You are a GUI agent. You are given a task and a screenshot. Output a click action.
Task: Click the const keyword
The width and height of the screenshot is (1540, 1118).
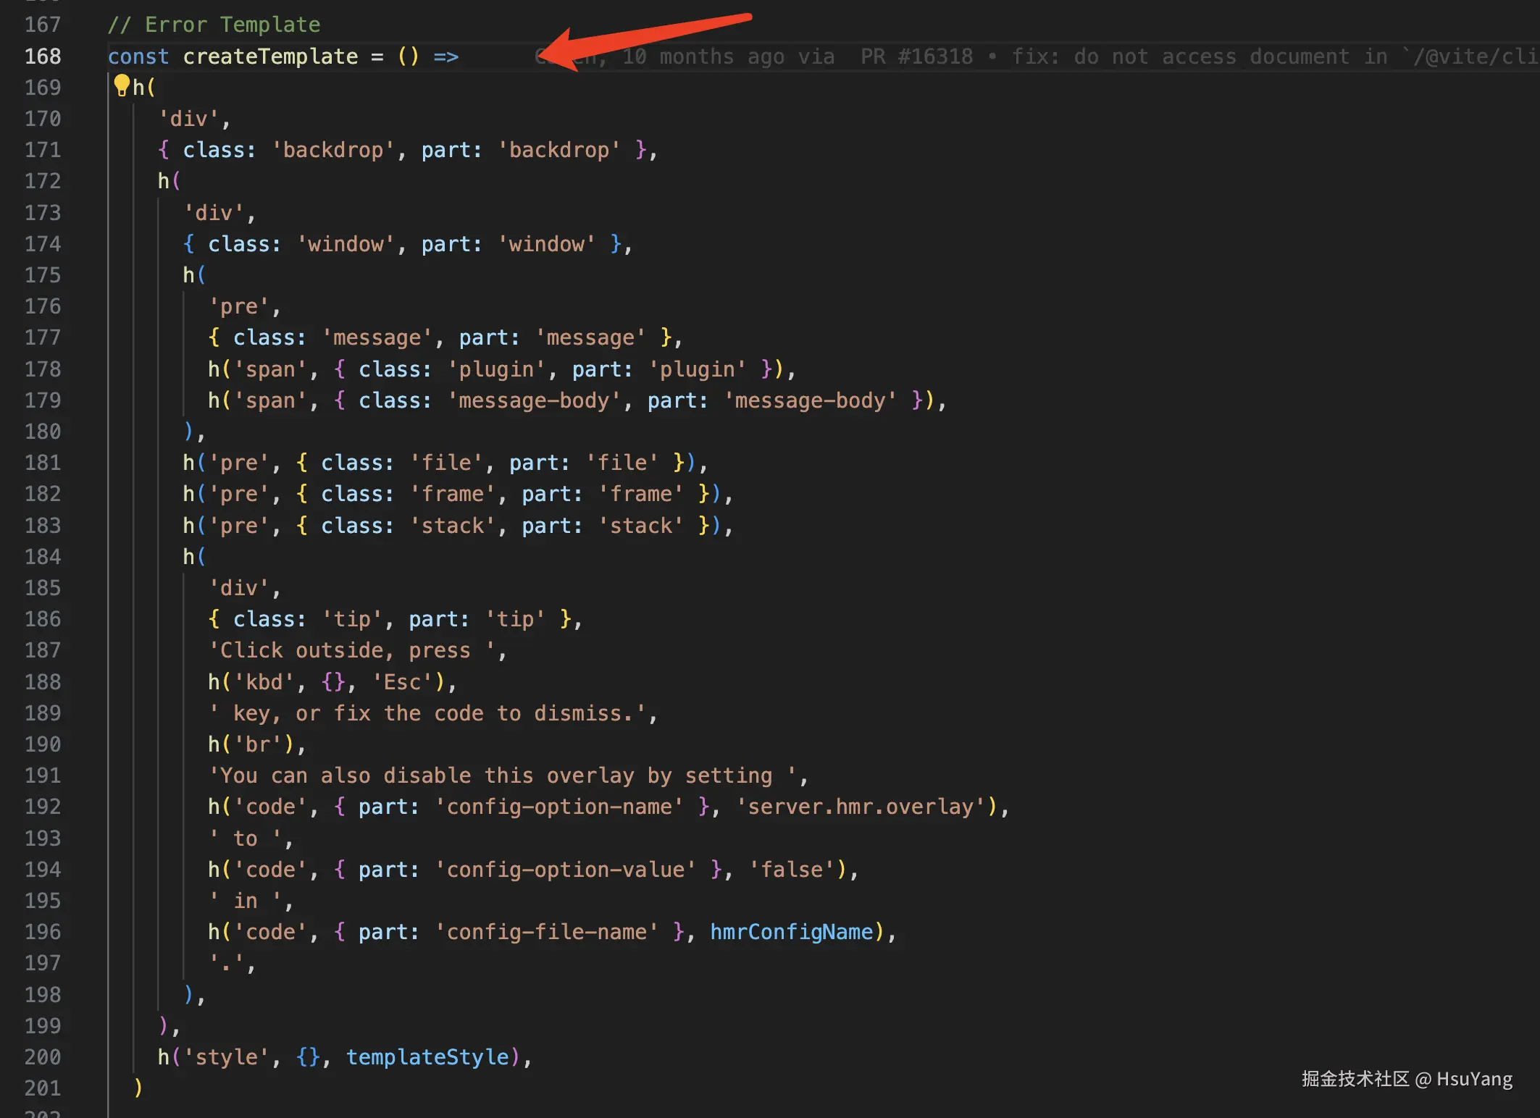pyautogui.click(x=138, y=56)
